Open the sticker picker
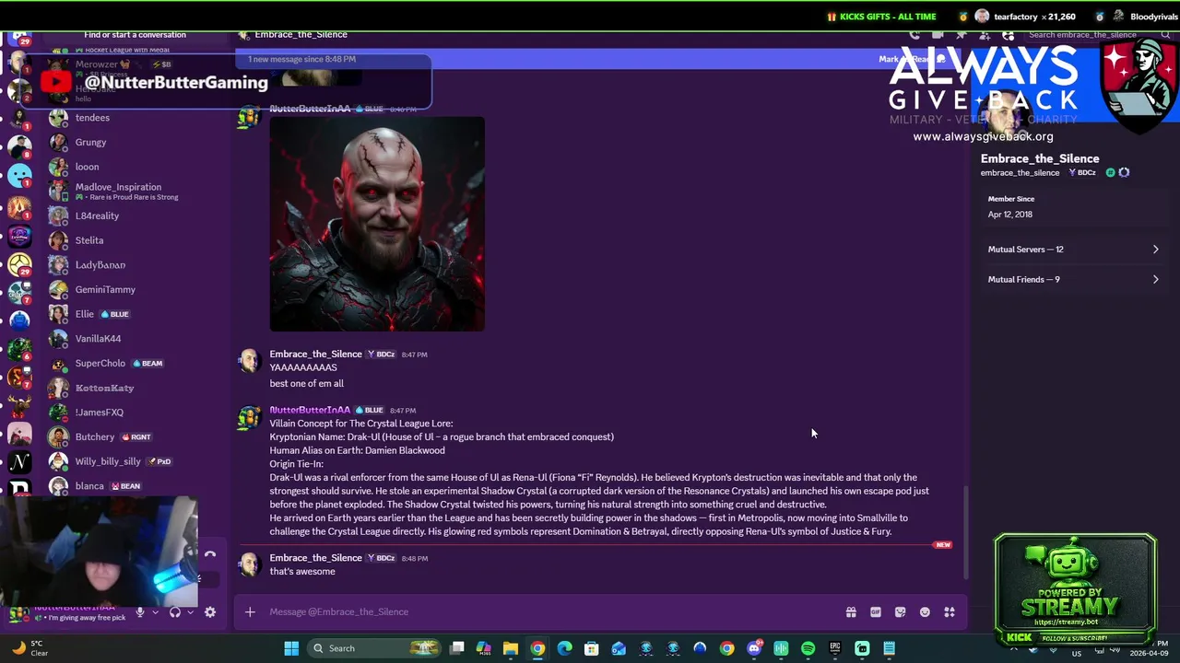 900,612
